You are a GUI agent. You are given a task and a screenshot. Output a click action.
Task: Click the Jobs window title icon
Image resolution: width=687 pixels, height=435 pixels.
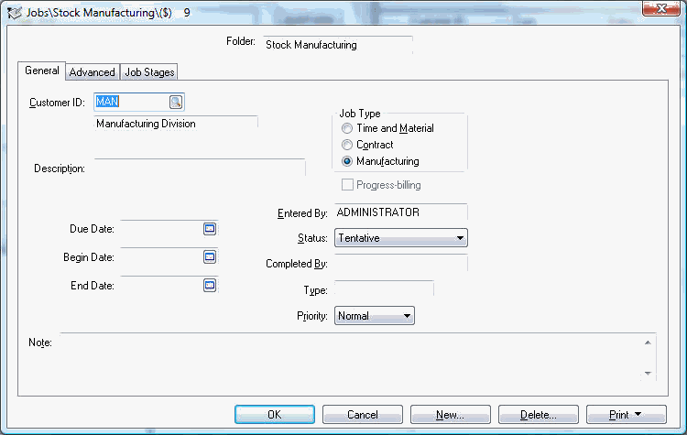[x=14, y=13]
